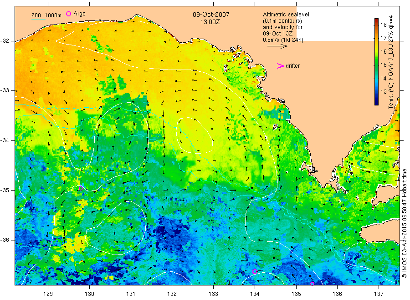This screenshot has width=410, height=300.
Task: Click the colorbar tick label '16'
Action: 383,52
